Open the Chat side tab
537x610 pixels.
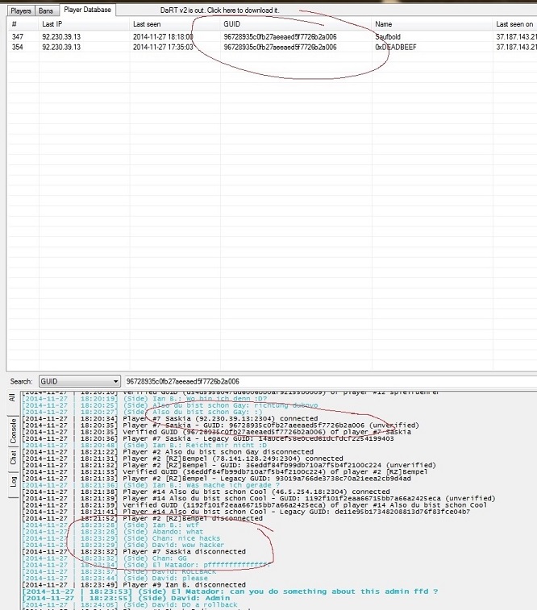(11, 457)
